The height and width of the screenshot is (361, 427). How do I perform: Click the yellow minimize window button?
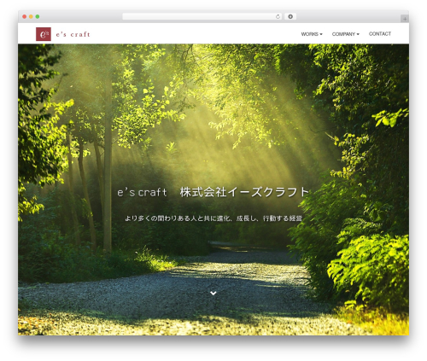(x=31, y=16)
